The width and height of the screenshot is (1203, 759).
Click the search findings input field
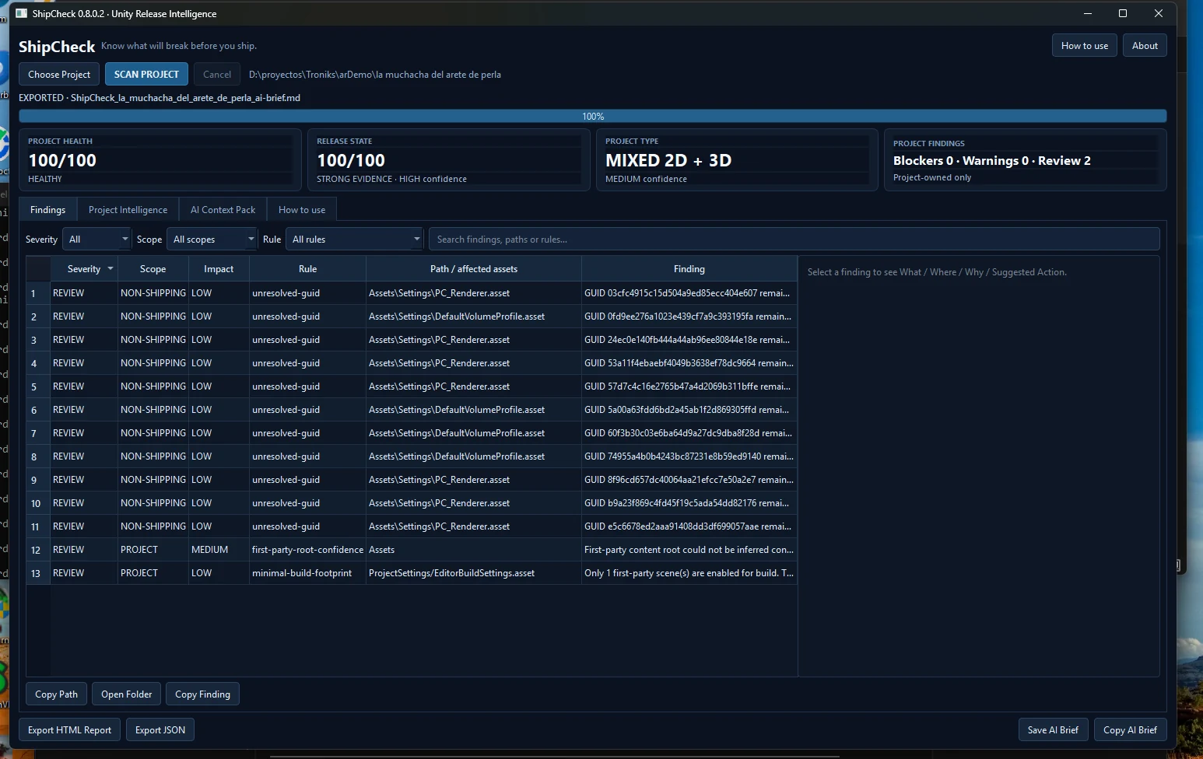(x=794, y=240)
